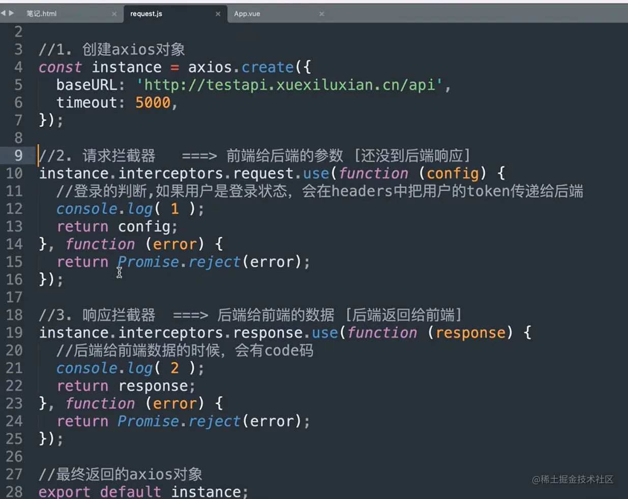Click 'export default instance;' line
Image resolution: width=628 pixels, height=499 pixels.
click(143, 492)
